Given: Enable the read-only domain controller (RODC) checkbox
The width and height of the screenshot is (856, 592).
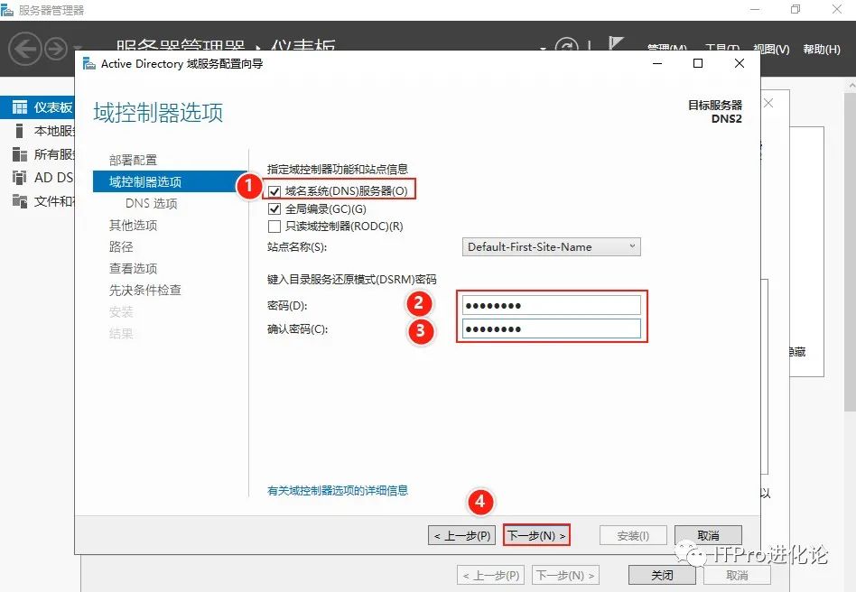Looking at the screenshot, I should pyautogui.click(x=274, y=227).
